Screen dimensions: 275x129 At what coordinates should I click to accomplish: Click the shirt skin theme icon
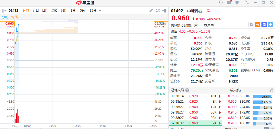click(x=238, y=2)
